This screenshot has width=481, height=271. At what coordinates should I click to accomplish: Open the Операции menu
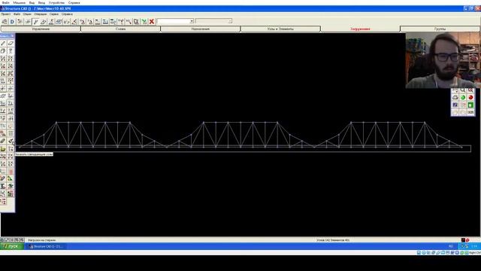point(40,14)
